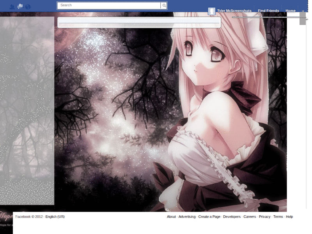Open Tyler McScreenshots profile link
312x234 pixels.
(234, 11)
